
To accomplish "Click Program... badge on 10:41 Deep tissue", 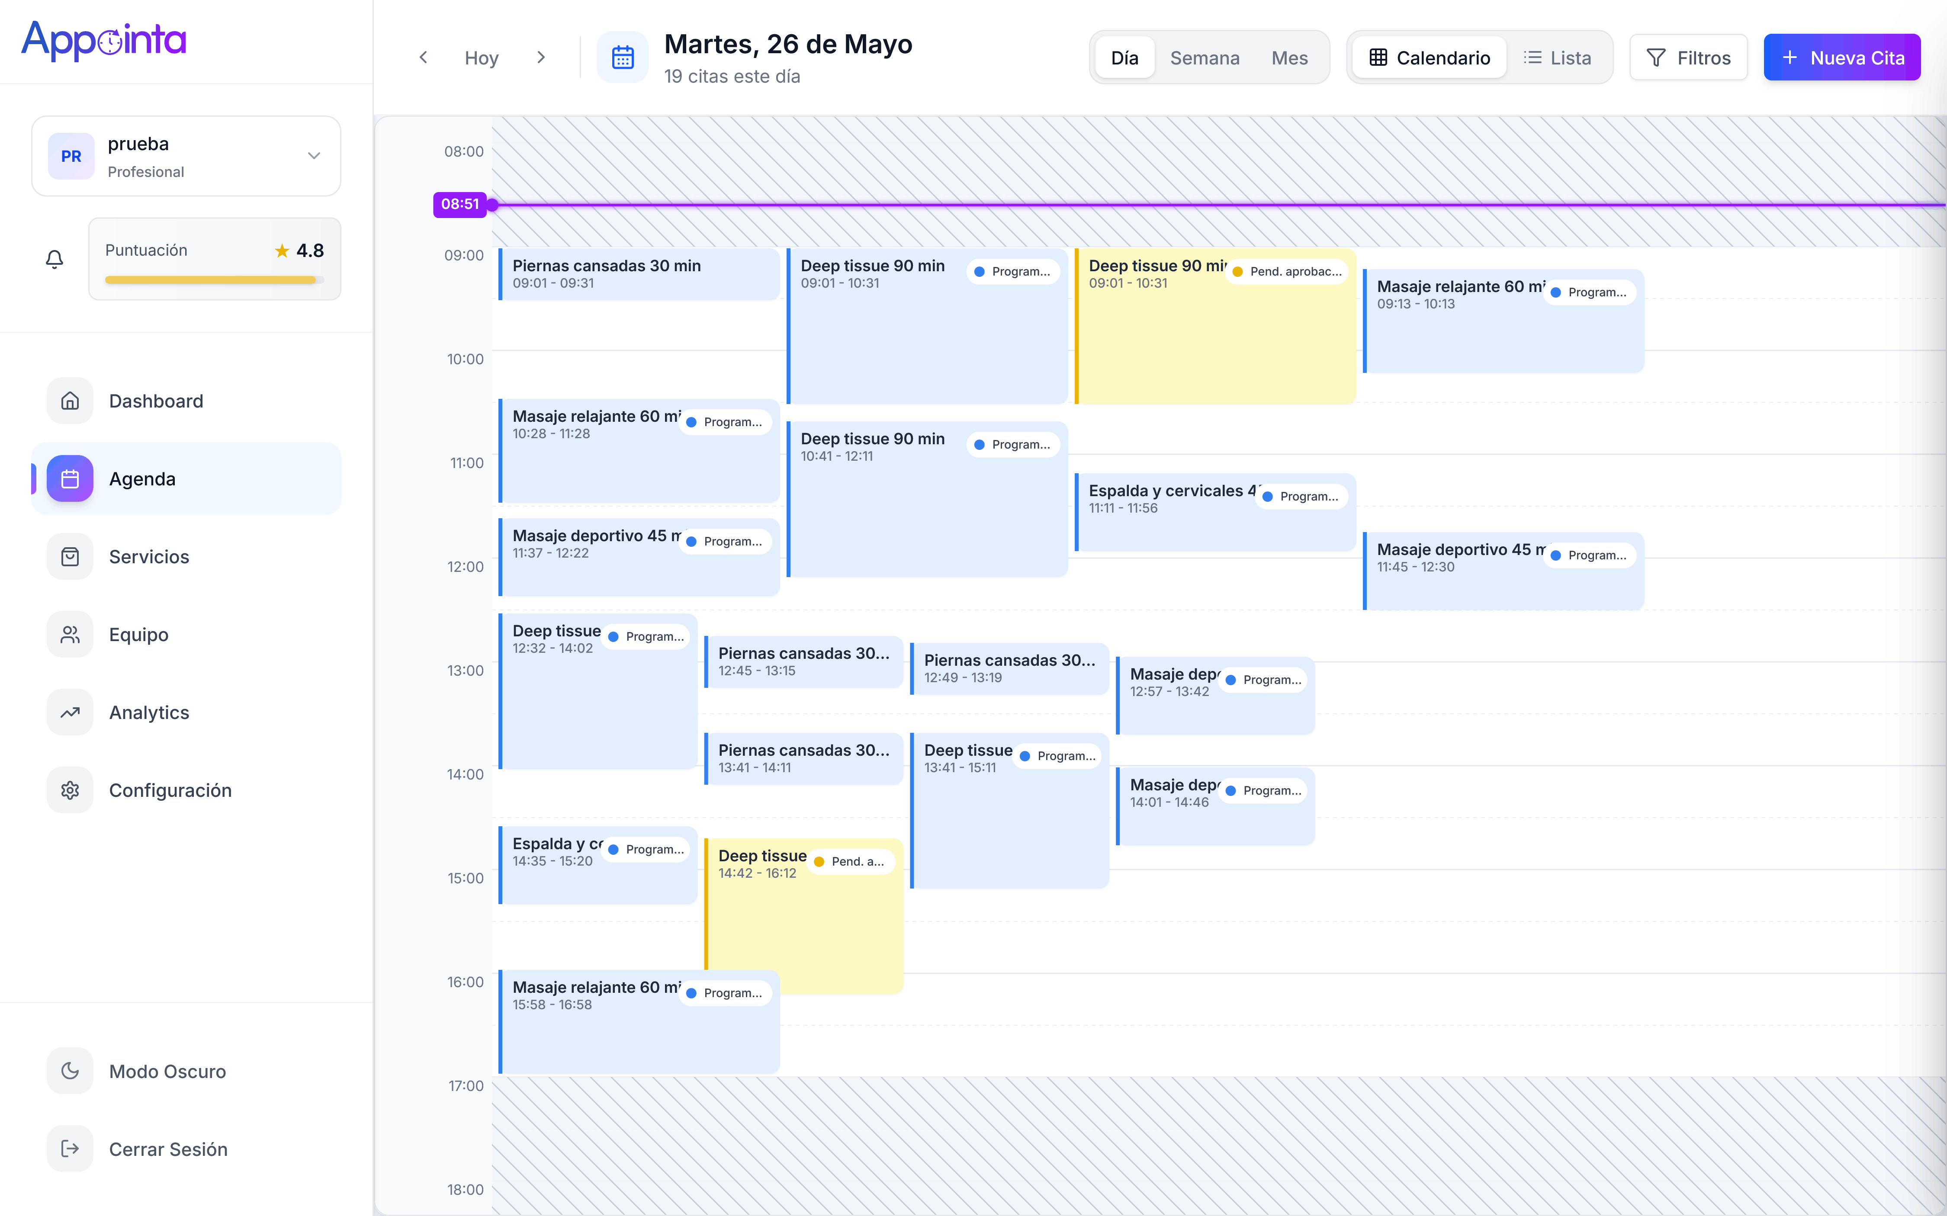I will tap(1013, 445).
